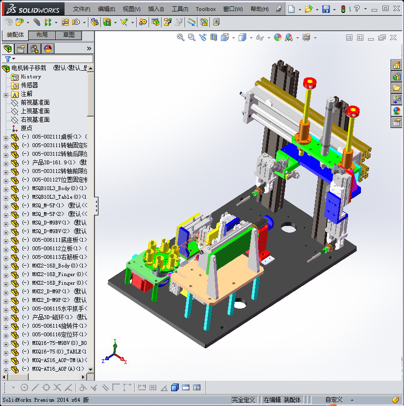
Task: Click the Help question mark icon
Action: tap(357, 9)
